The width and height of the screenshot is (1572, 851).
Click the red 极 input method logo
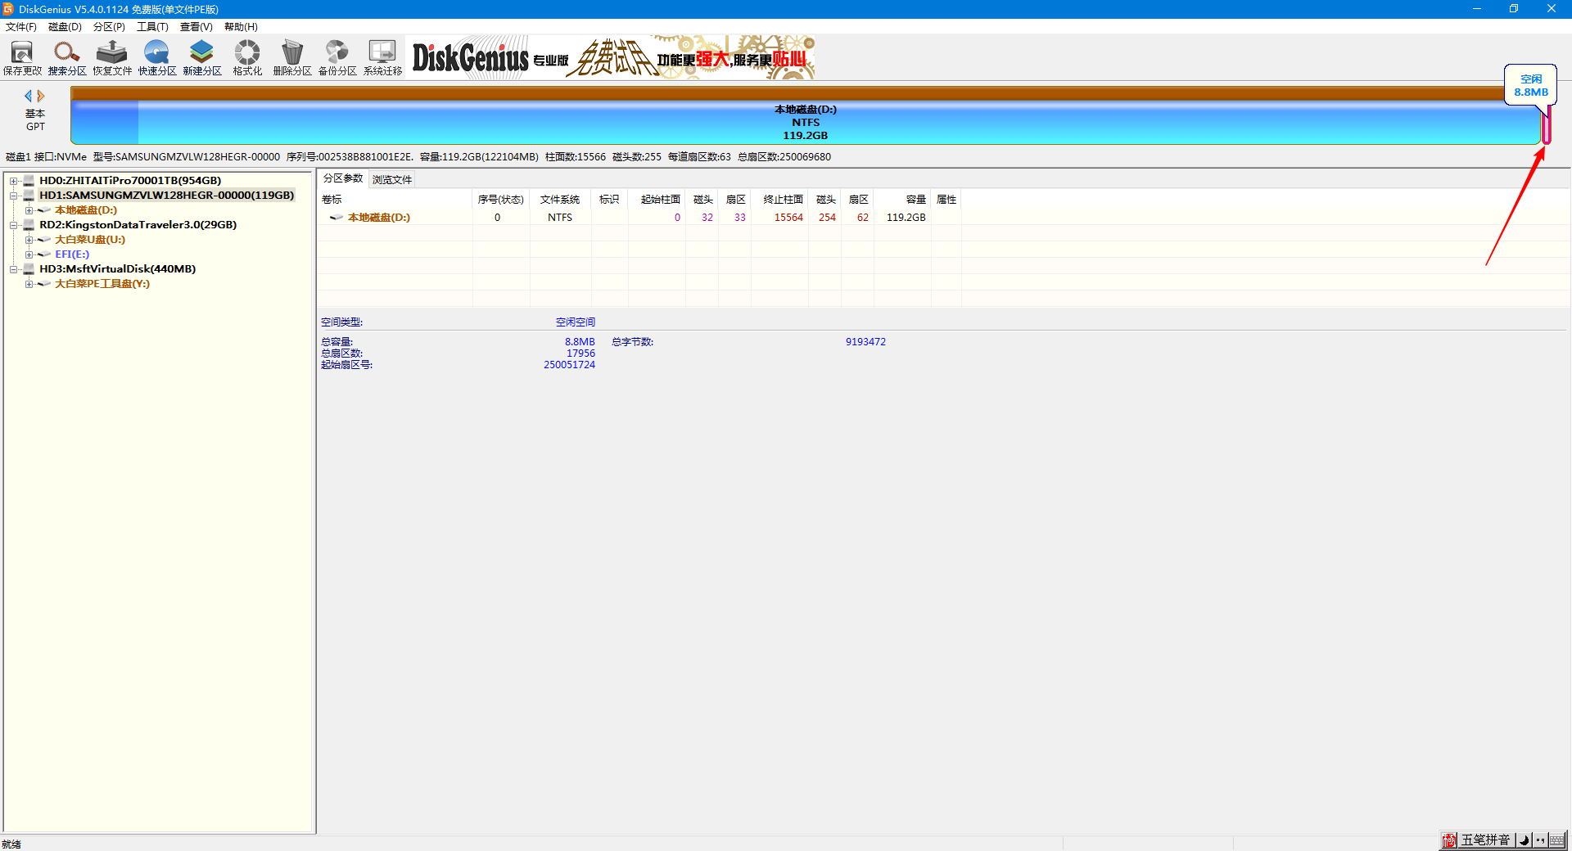(x=1449, y=840)
